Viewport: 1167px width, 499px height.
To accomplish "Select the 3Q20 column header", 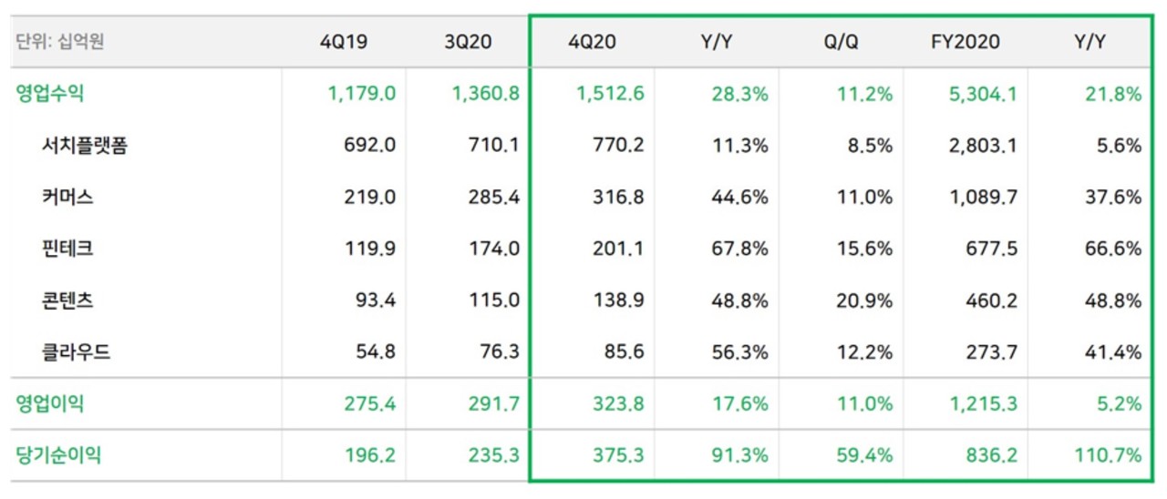I will point(469,42).
